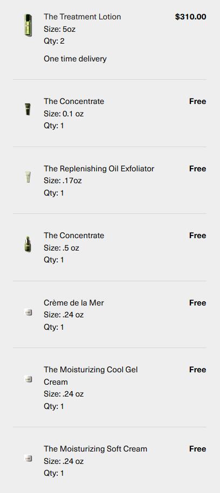
Task: Click the Moisturizing Cool Gel Cream jar image
Action: pyautogui.click(x=28, y=379)
